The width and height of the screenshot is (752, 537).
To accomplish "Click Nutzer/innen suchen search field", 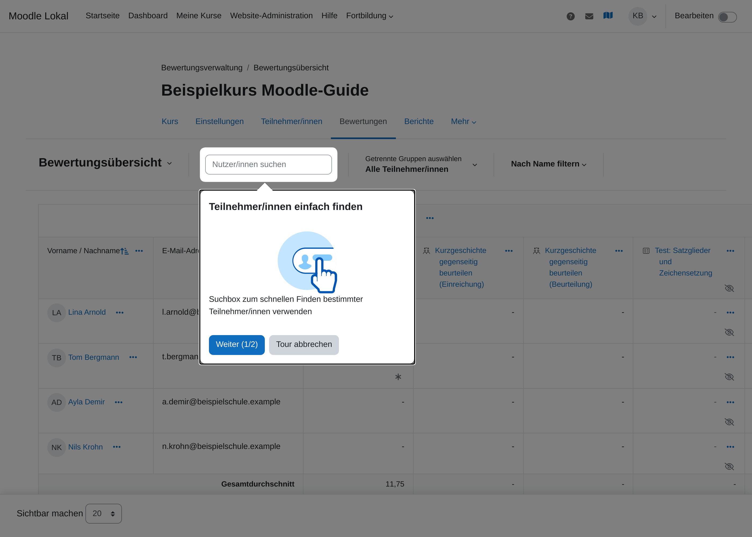I will coord(268,164).
